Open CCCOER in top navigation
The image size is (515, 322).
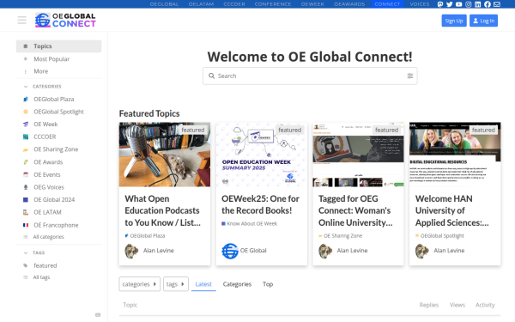click(x=234, y=4)
